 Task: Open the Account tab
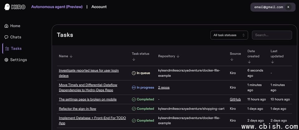click(x=99, y=7)
